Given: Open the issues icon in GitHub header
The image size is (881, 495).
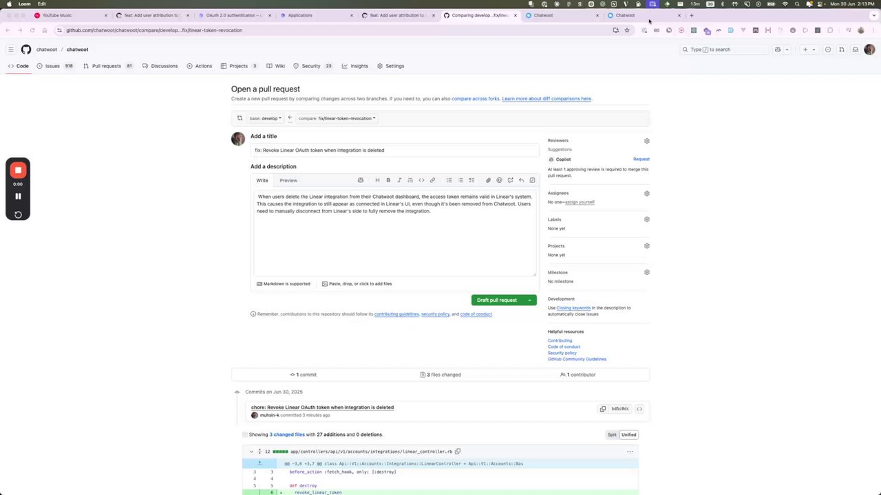Looking at the screenshot, I should pos(828,49).
